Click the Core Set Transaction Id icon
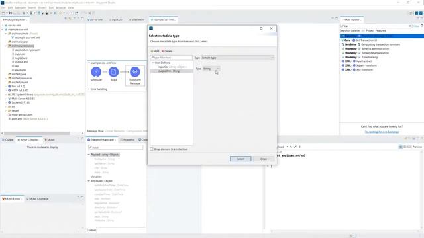The image size is (424, 238). (354, 40)
